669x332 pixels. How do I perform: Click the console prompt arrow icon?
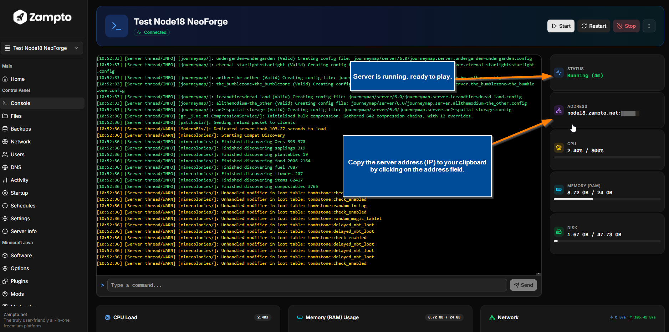[x=103, y=285]
